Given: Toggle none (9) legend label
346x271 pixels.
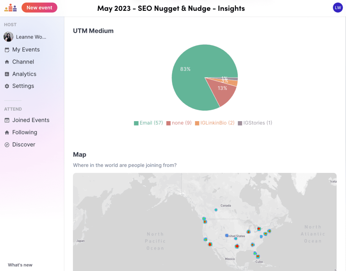Looking at the screenshot, I should [x=181, y=123].
